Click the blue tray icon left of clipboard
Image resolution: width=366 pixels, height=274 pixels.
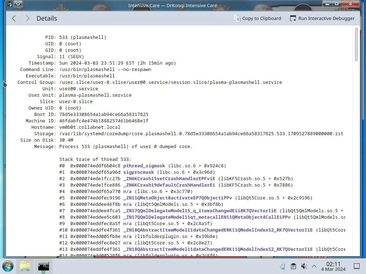pyautogui.click(x=283, y=266)
